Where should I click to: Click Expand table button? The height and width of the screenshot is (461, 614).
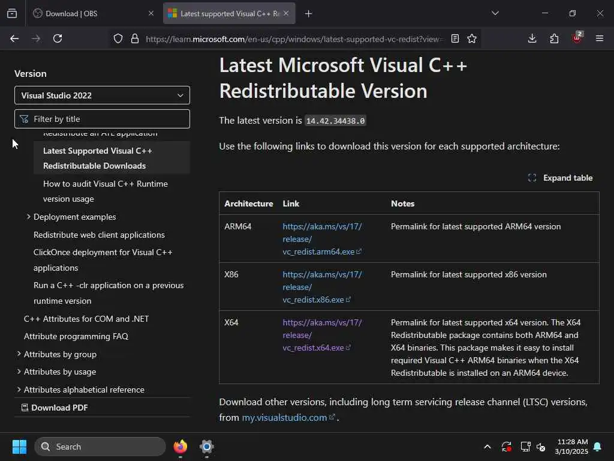(x=561, y=178)
